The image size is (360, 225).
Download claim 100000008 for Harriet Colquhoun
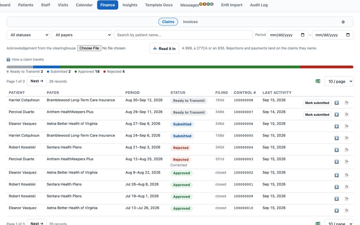click(x=337, y=103)
